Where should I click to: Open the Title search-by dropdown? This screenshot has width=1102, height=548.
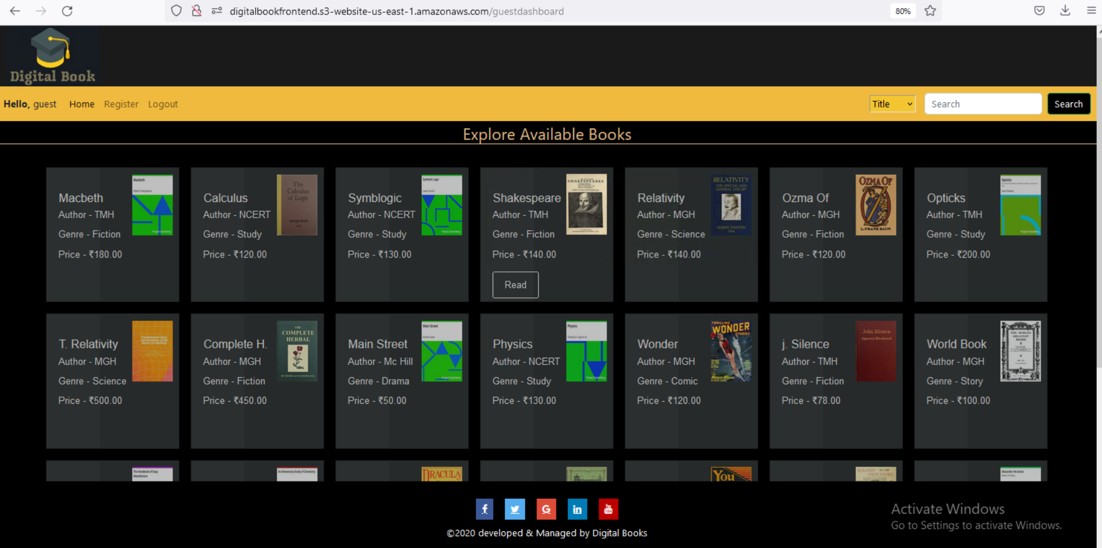click(892, 104)
